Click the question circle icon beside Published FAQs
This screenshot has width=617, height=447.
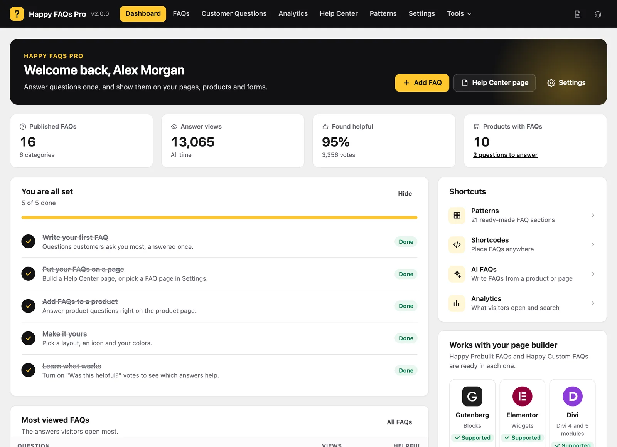pos(23,127)
